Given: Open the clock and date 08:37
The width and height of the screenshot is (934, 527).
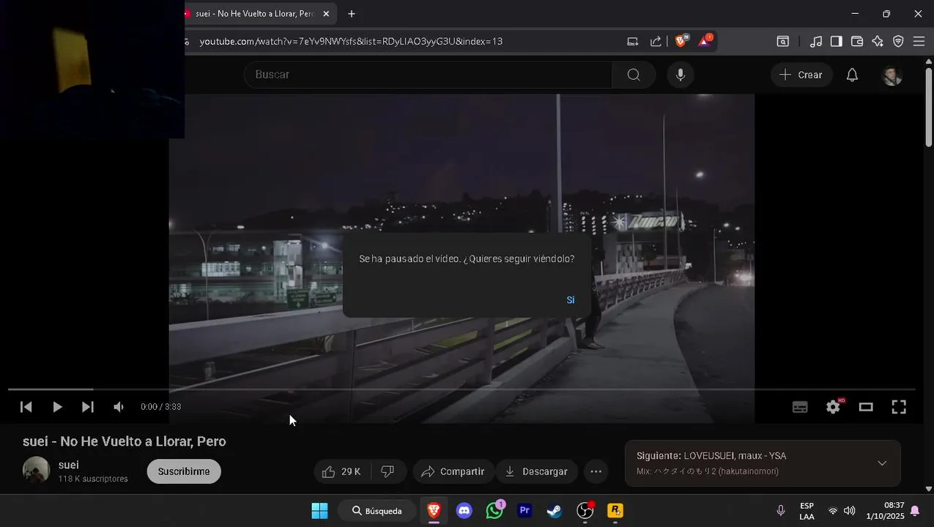Looking at the screenshot, I should tap(885, 511).
